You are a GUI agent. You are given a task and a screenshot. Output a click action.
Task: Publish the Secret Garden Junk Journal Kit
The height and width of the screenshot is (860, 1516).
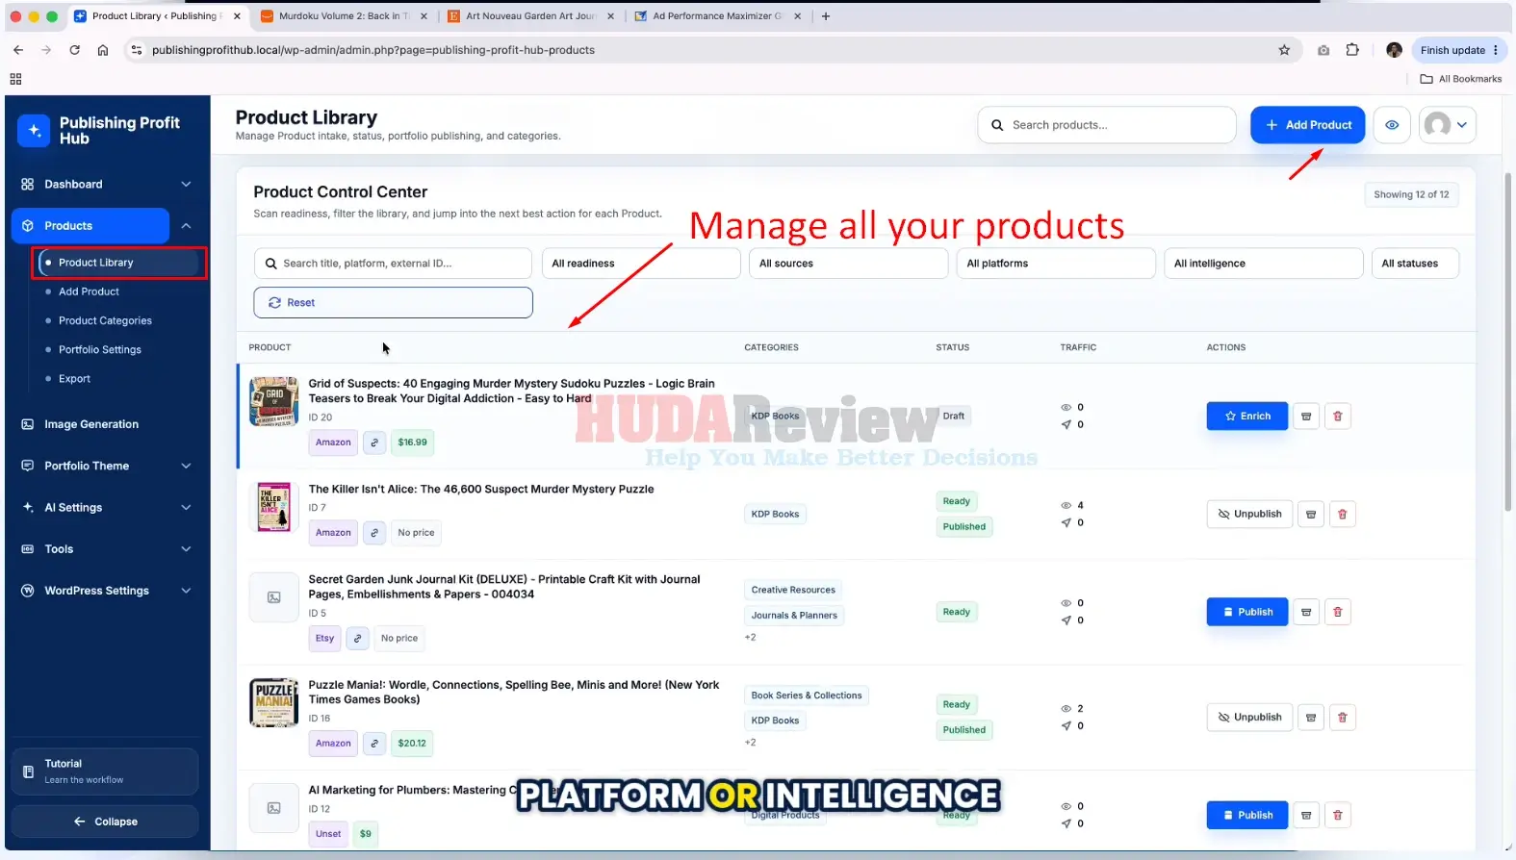(x=1246, y=612)
